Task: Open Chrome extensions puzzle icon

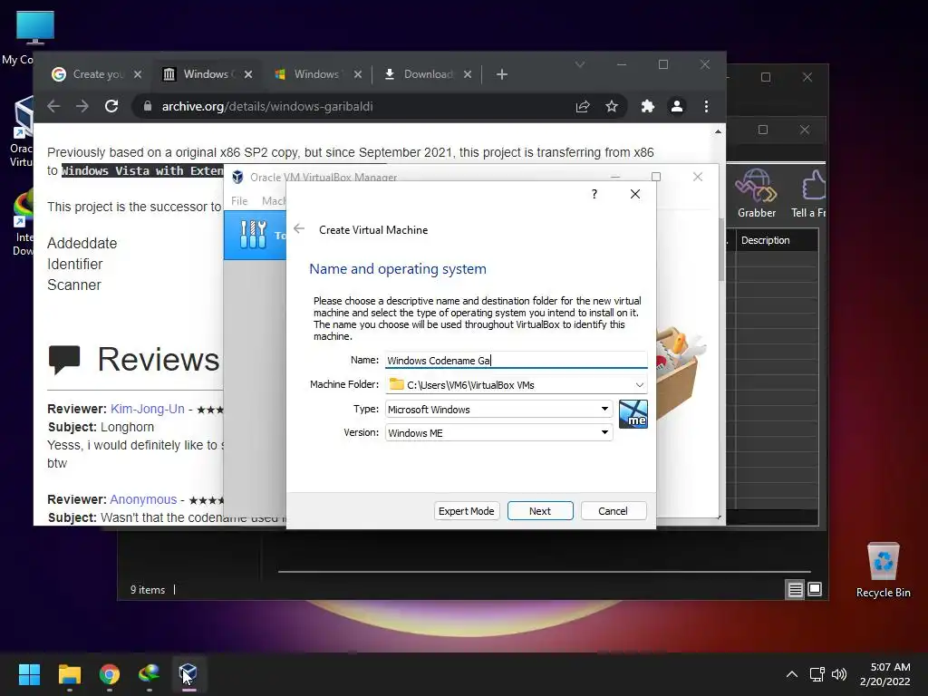Action: tap(648, 106)
